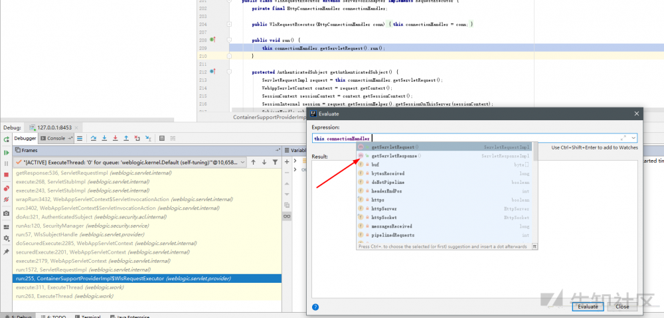
Task: Click the Close button in Evaluate dialog
Action: 622,306
